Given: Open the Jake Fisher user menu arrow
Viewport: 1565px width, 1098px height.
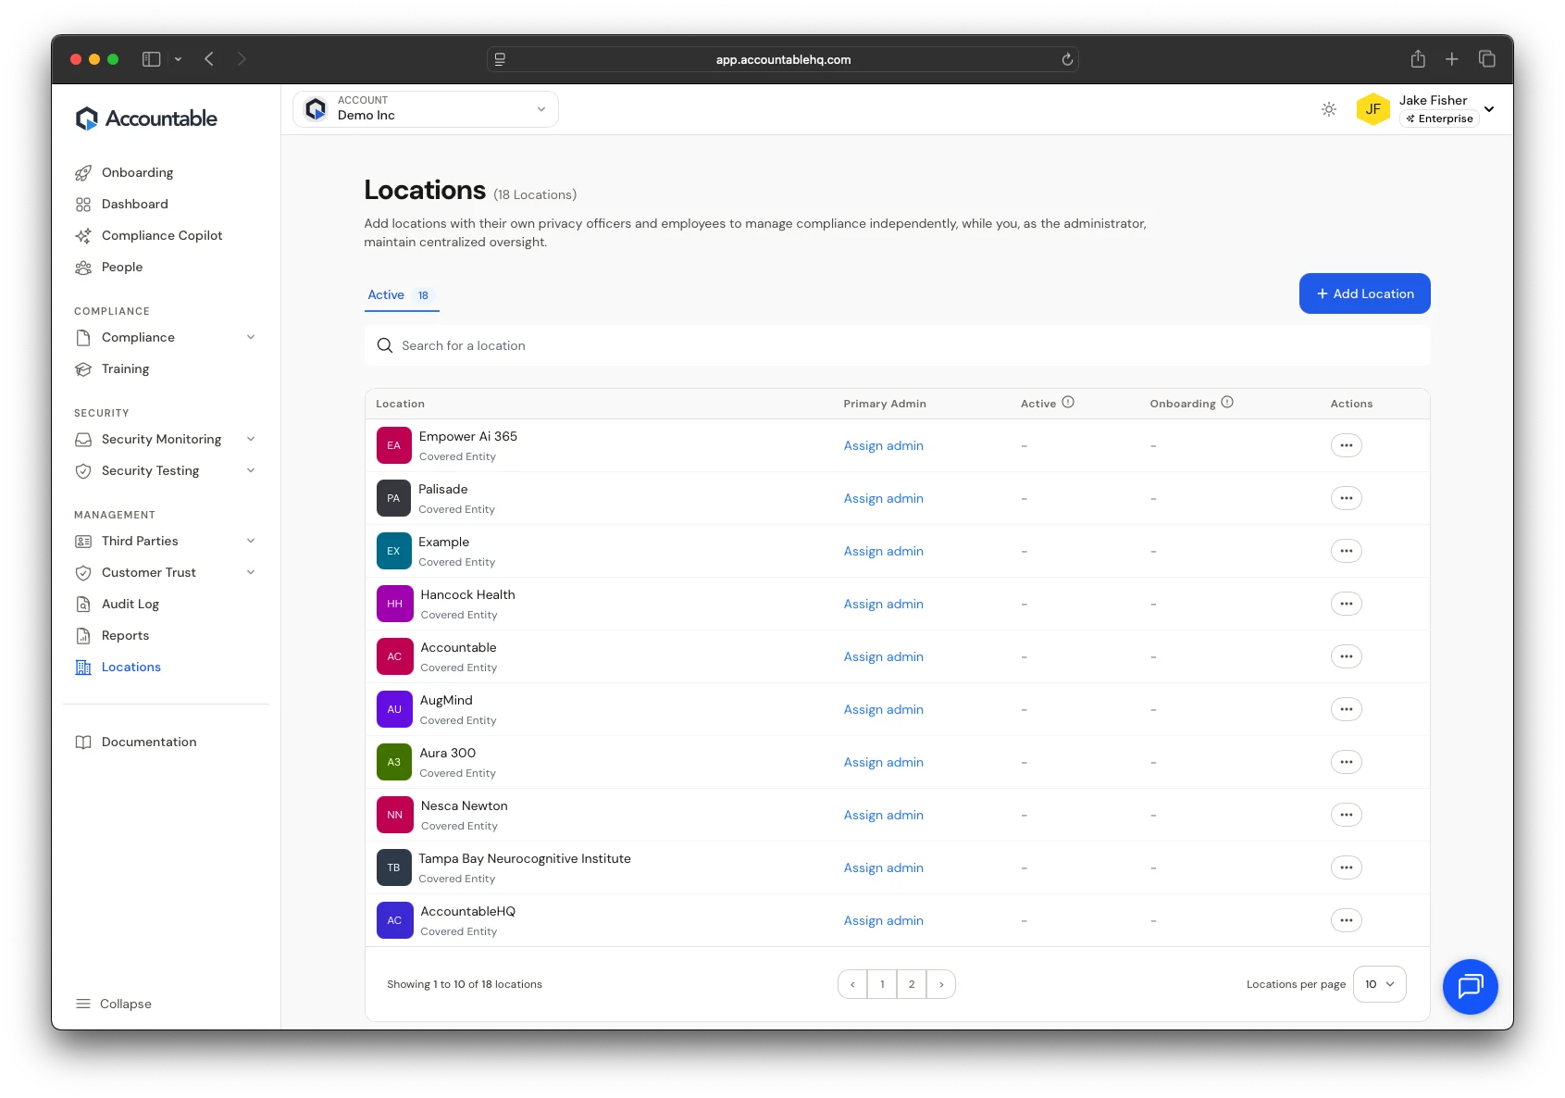Looking at the screenshot, I should pyautogui.click(x=1489, y=109).
